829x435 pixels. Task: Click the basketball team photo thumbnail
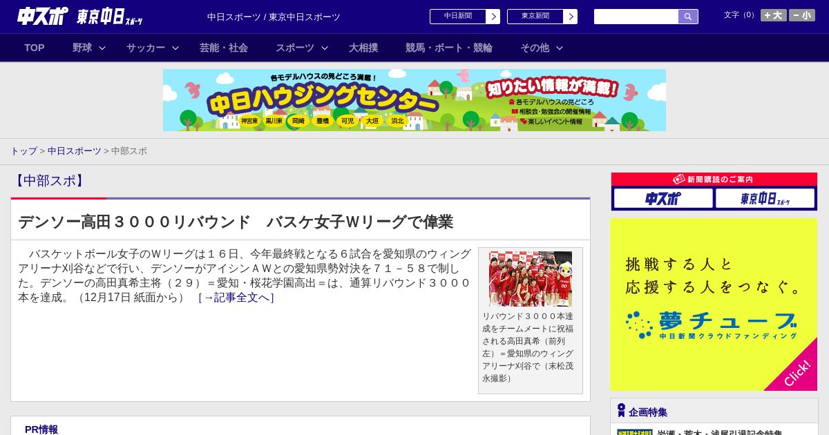pos(531,279)
